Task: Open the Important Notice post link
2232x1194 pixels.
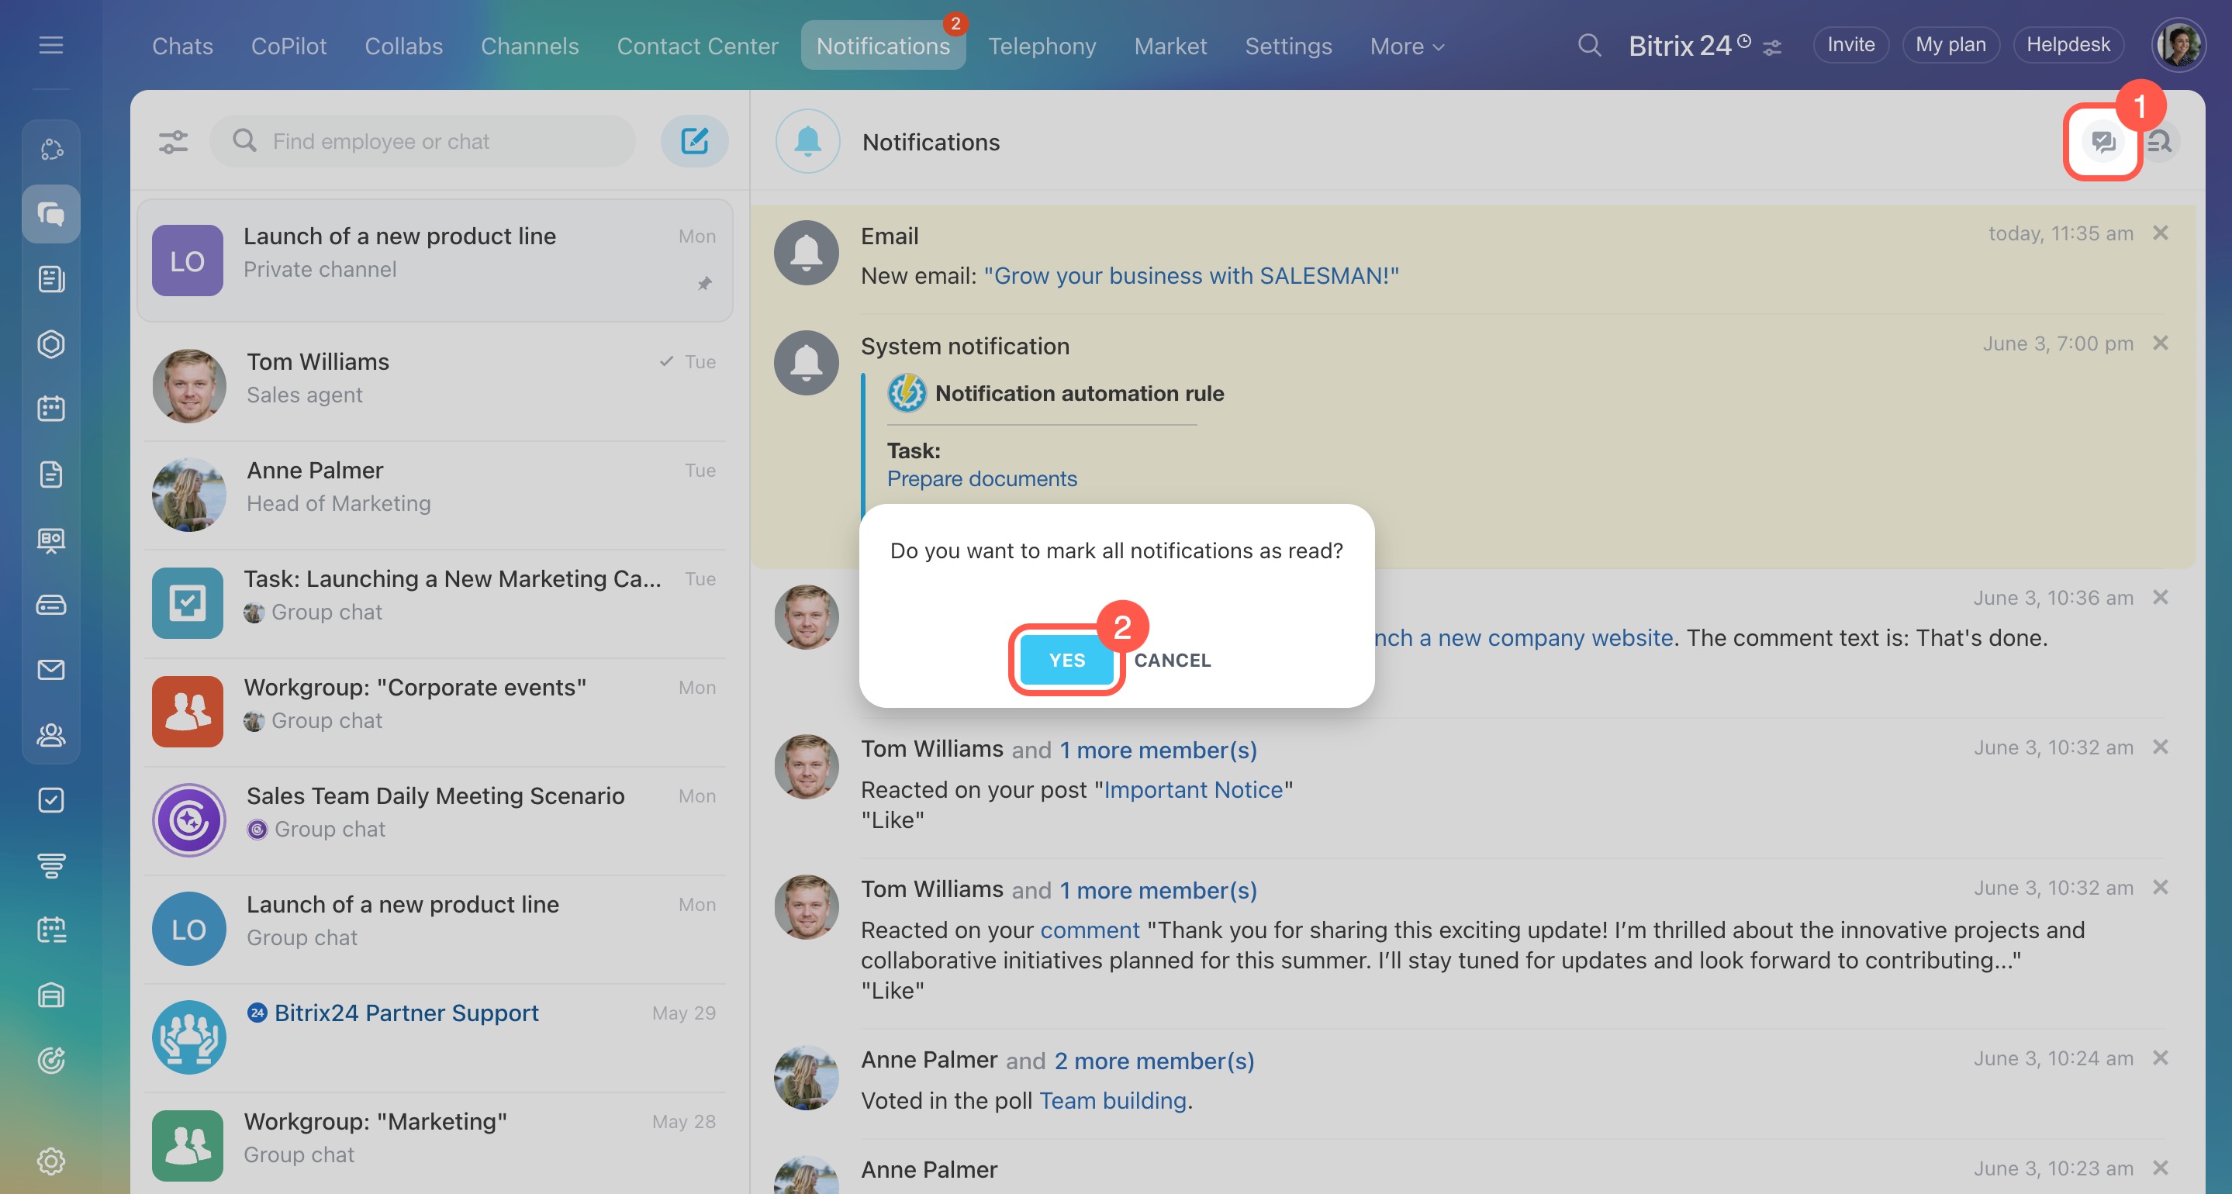Action: pyautogui.click(x=1192, y=790)
